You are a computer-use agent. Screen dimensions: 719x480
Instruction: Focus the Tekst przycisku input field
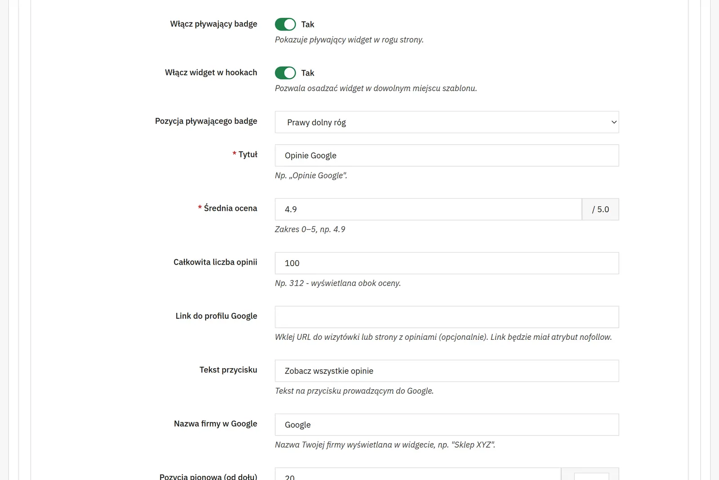(x=447, y=371)
